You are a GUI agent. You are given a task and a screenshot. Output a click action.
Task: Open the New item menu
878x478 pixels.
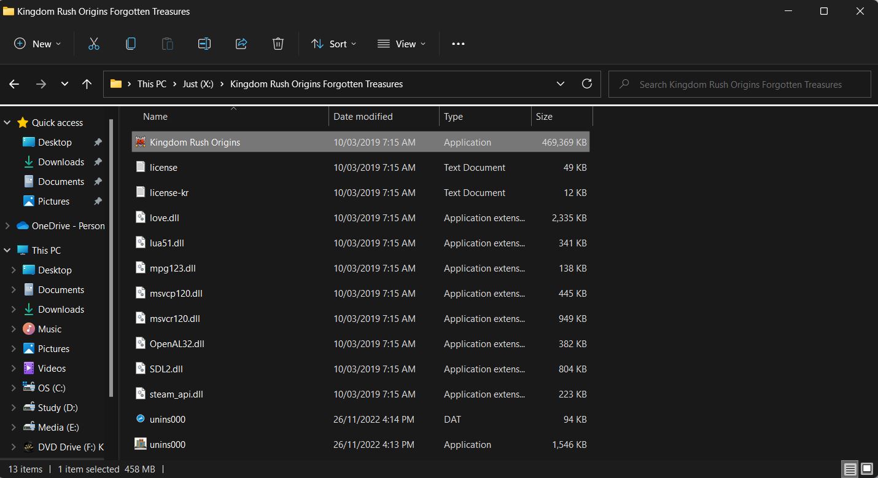pyautogui.click(x=37, y=44)
